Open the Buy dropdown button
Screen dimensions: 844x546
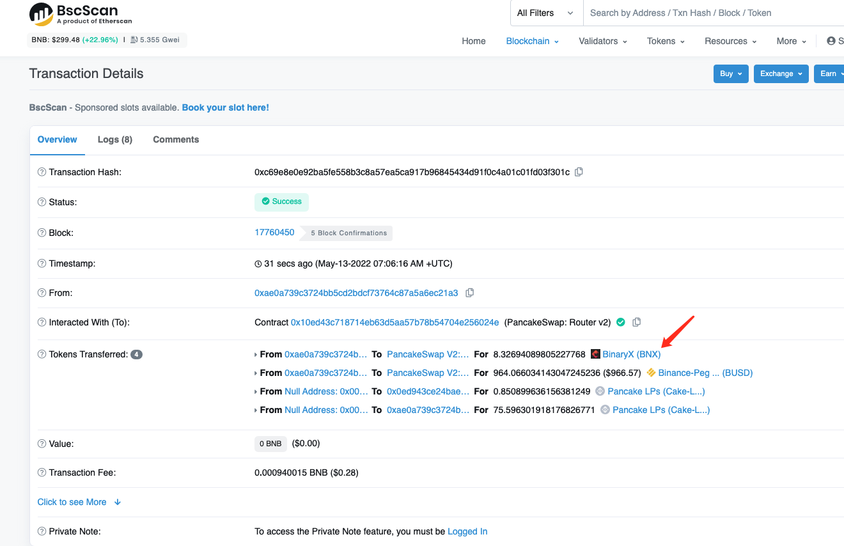point(731,74)
